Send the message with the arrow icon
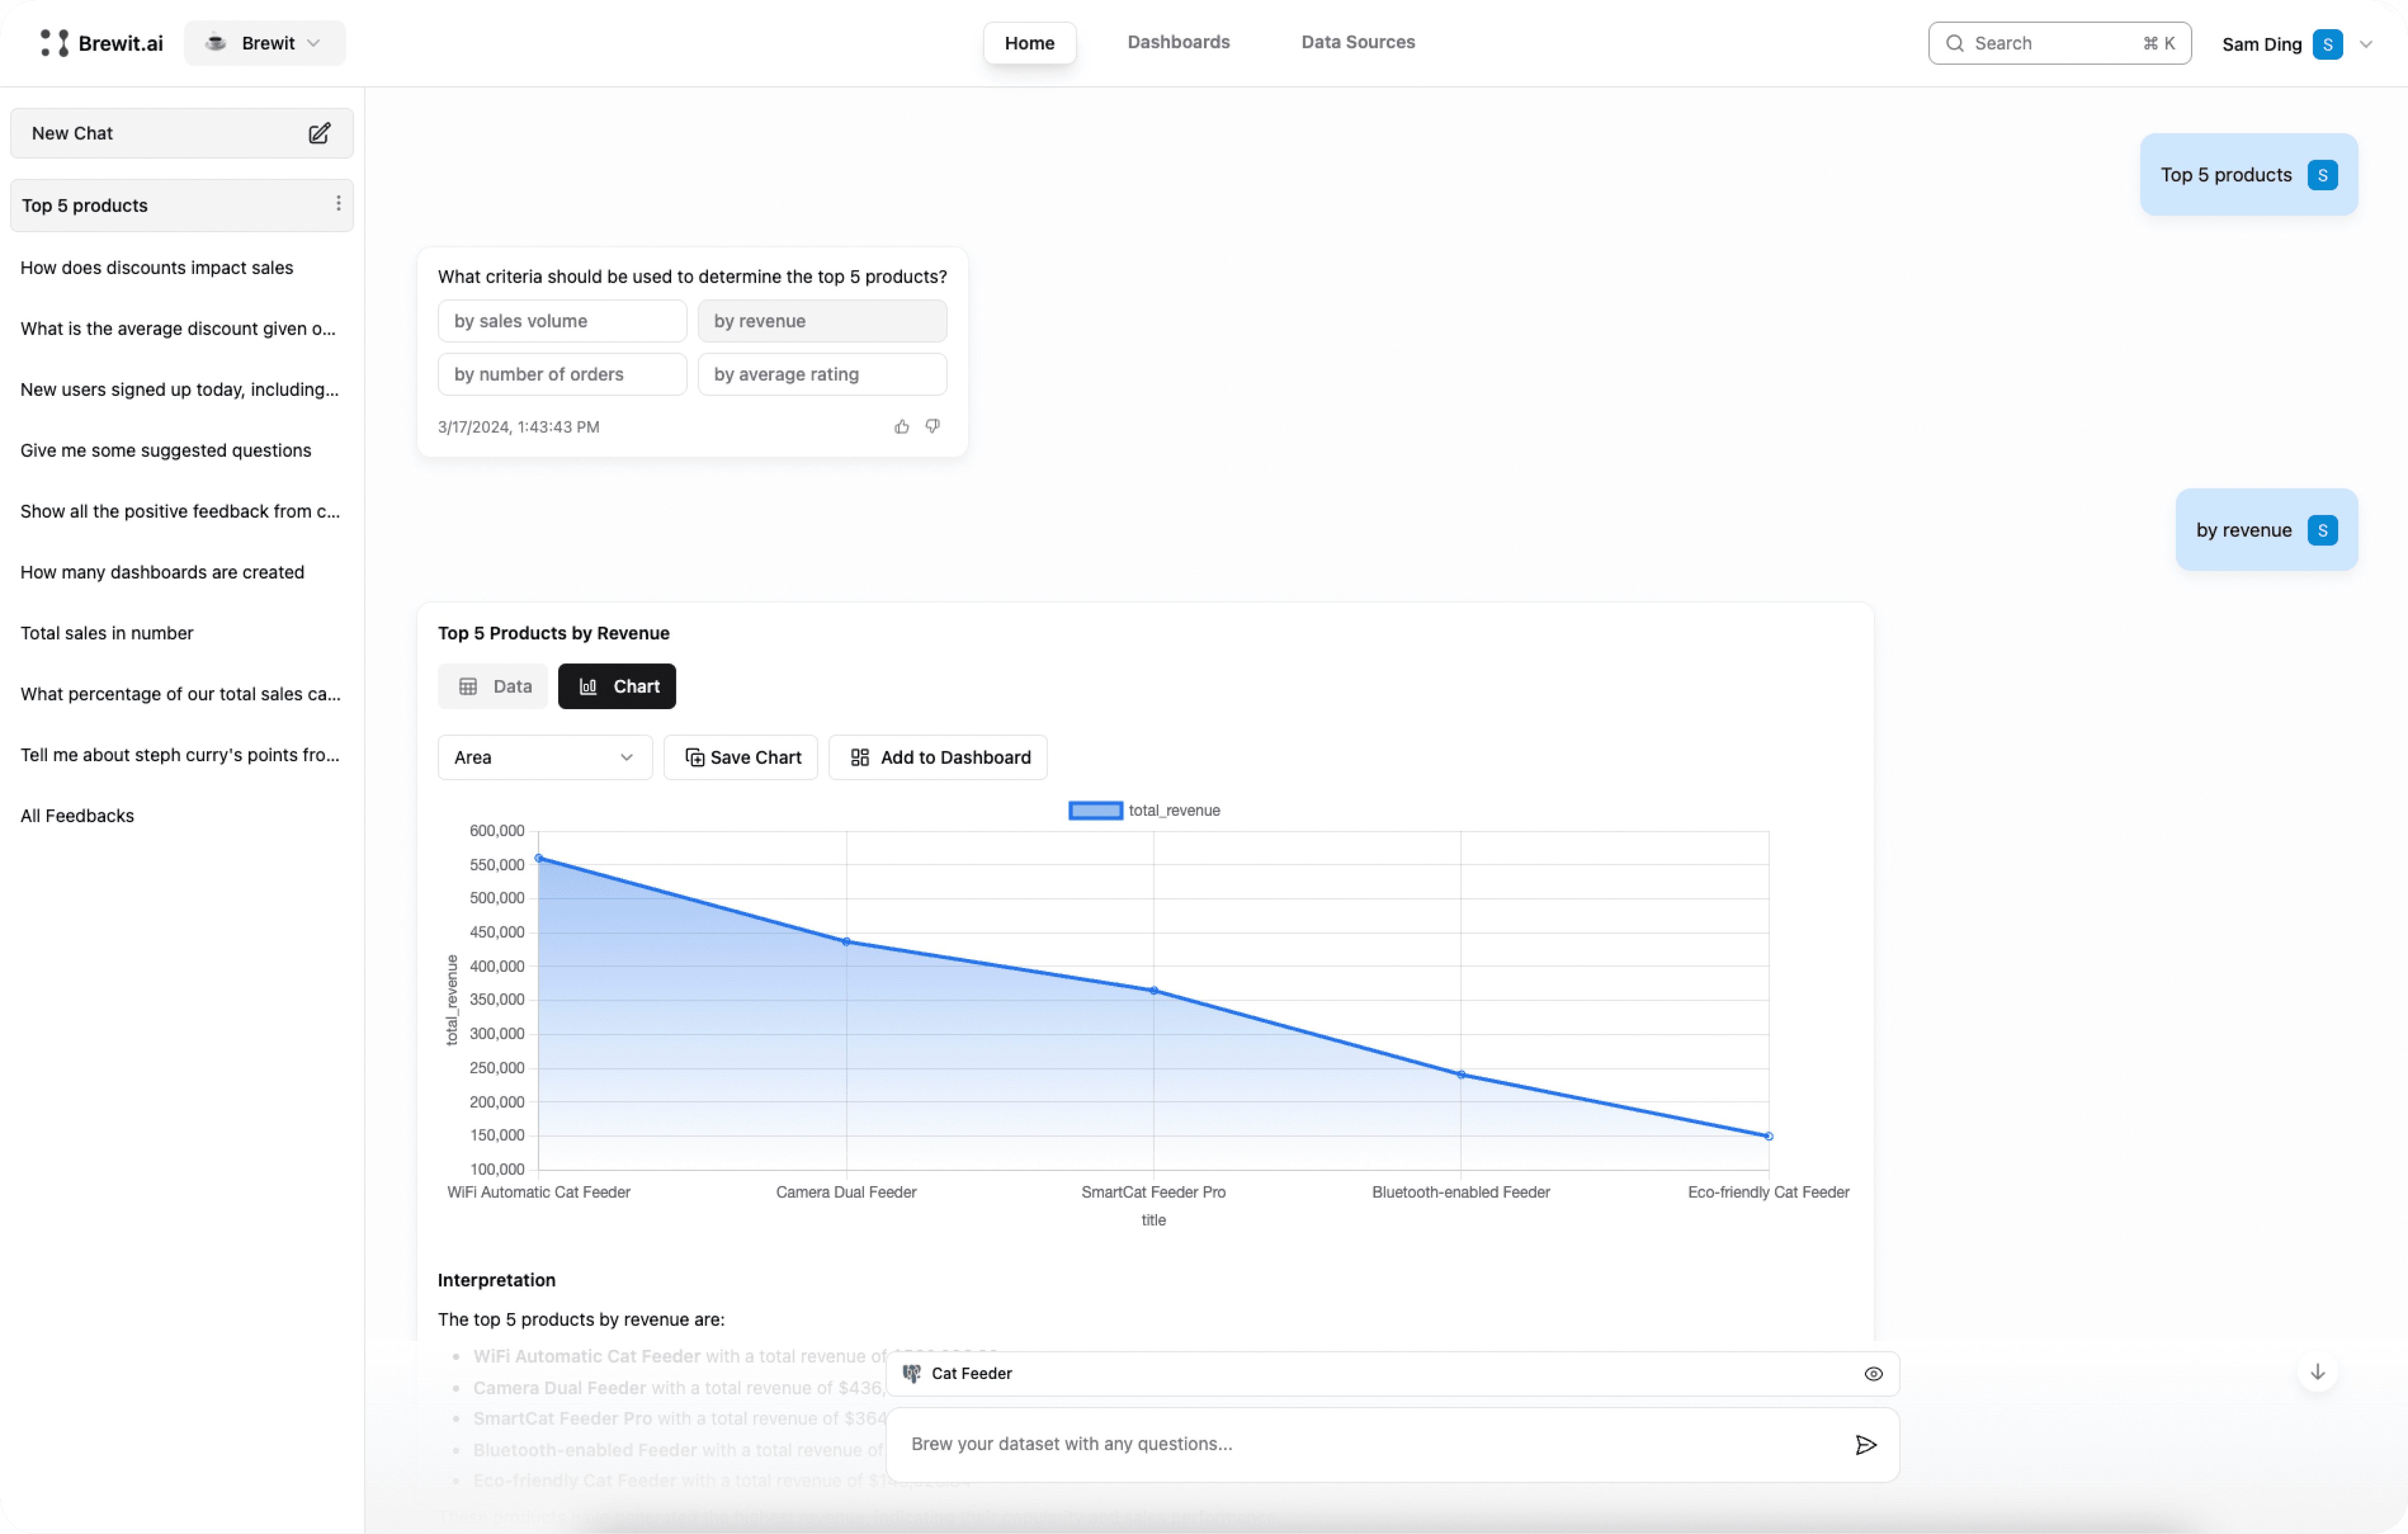The height and width of the screenshot is (1534, 2408). 1865,1444
